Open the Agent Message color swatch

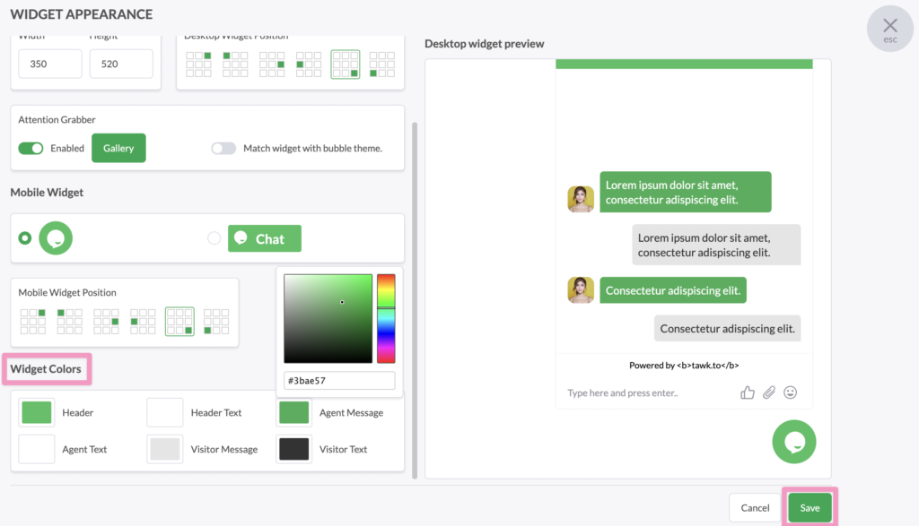[x=293, y=412]
